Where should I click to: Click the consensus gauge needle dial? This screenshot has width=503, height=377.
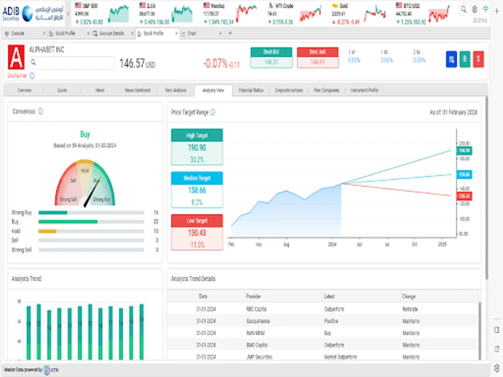click(85, 183)
